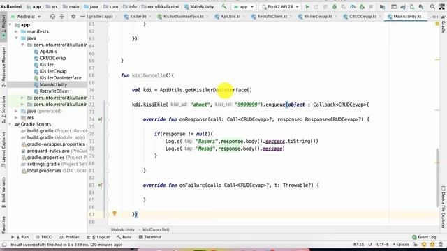This screenshot has height=251, width=447.
Task: Expand the manifests folder
Action: click(16, 31)
